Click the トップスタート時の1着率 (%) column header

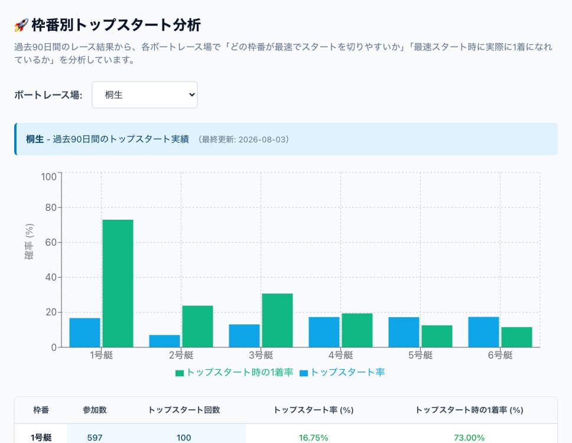tap(469, 410)
